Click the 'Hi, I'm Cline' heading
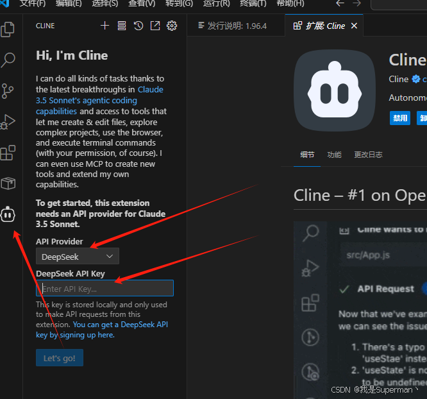The width and height of the screenshot is (427, 399). click(72, 55)
